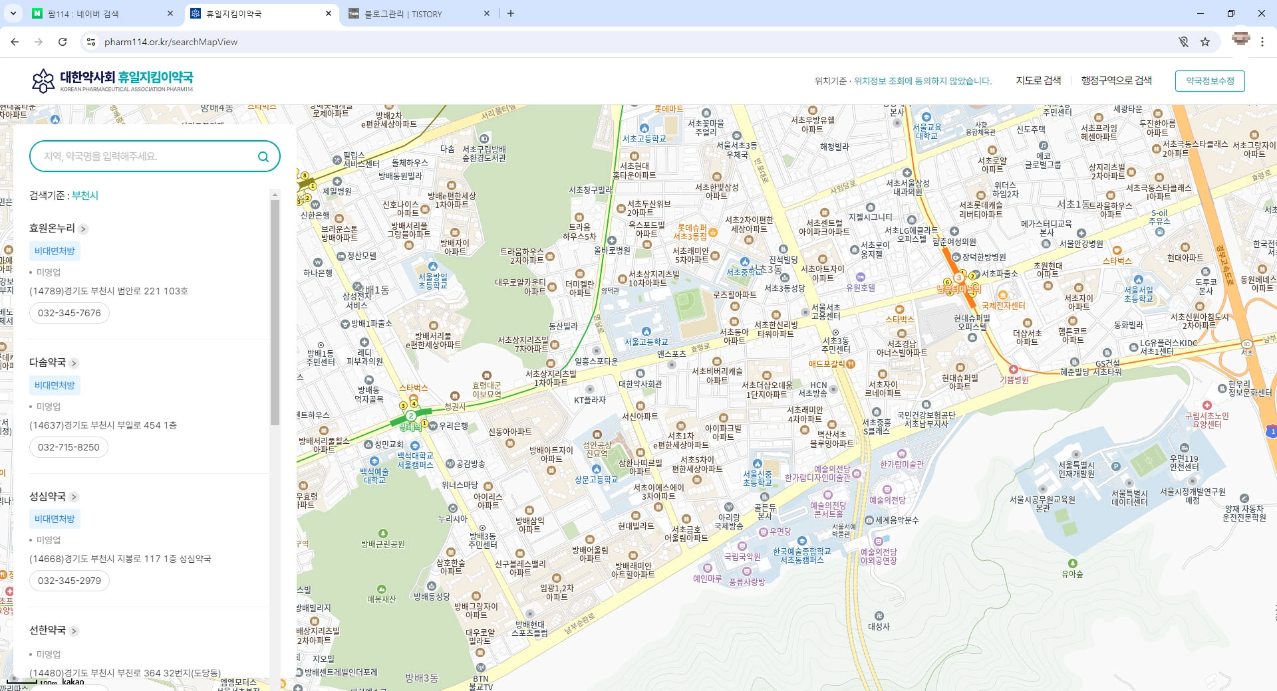Image resolution: width=1277 pixels, height=691 pixels.
Task: Call 다솜약국 at 032-715-8250
Action: click(x=69, y=447)
